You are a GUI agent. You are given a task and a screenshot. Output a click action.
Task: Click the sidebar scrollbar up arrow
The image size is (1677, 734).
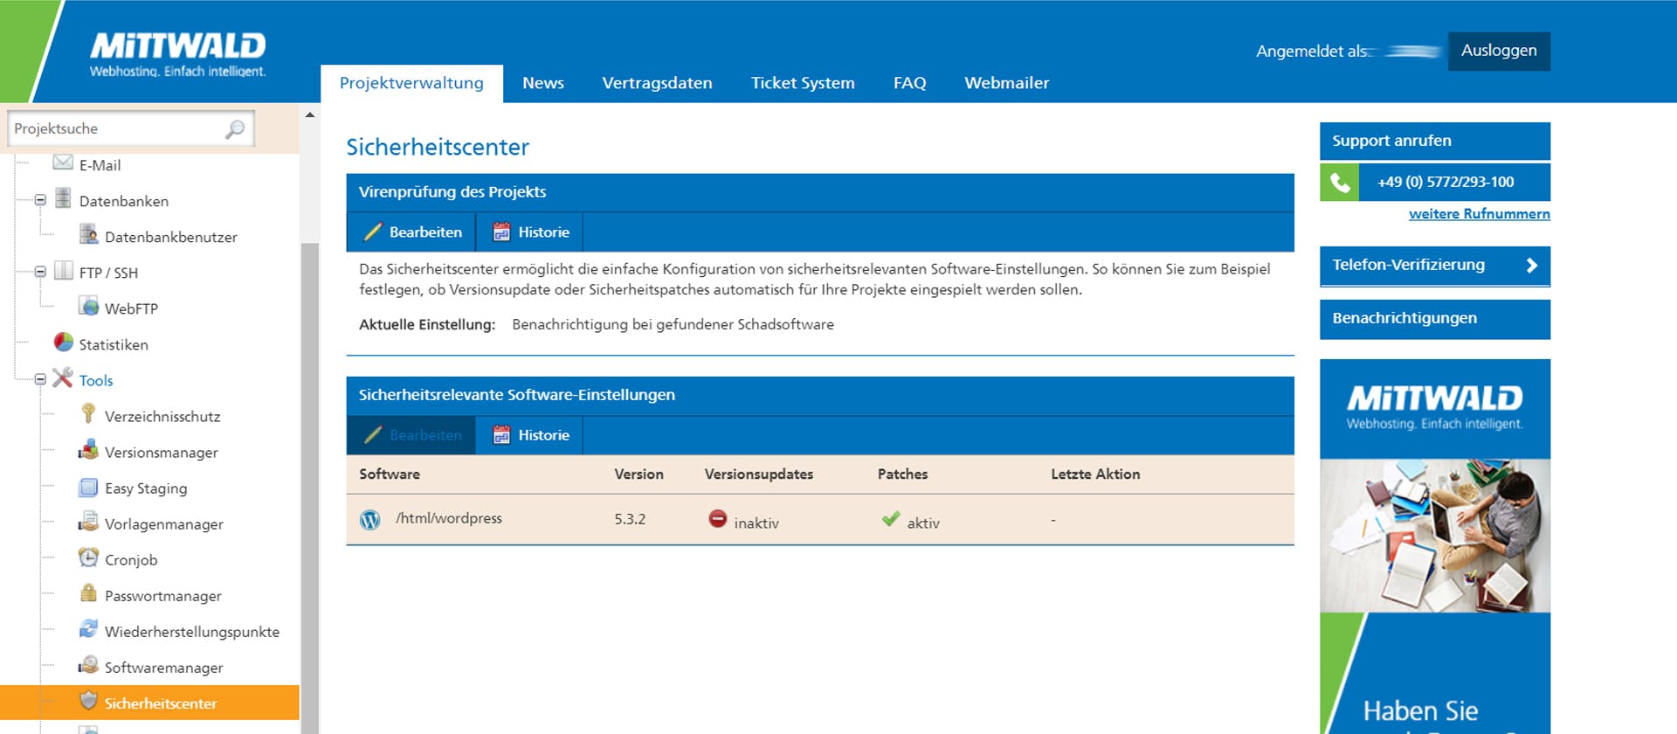pos(309,114)
